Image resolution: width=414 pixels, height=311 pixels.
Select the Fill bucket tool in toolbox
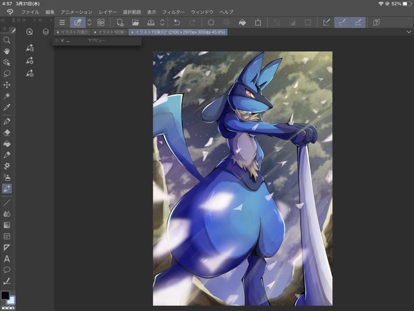(x=7, y=143)
